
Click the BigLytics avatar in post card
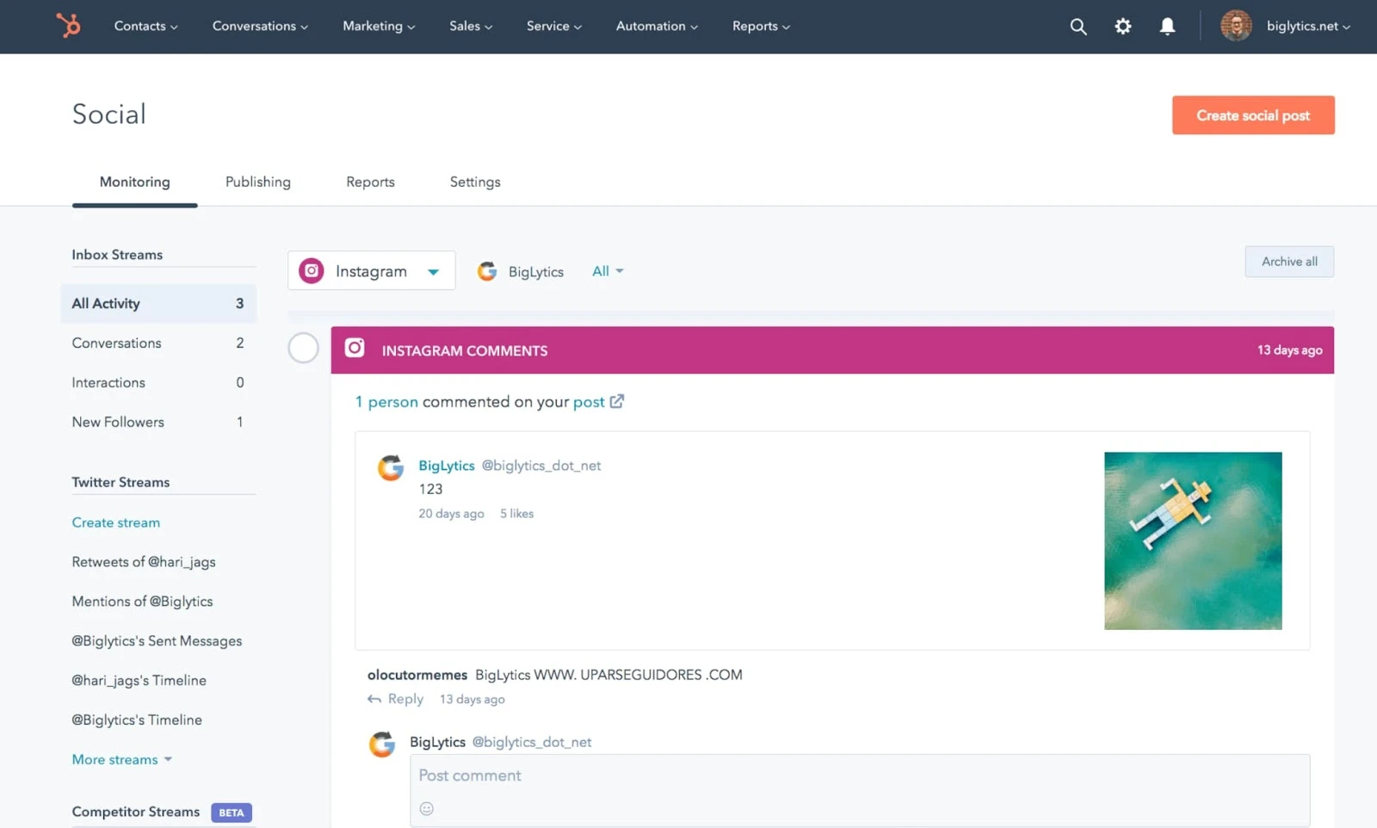pyautogui.click(x=391, y=467)
